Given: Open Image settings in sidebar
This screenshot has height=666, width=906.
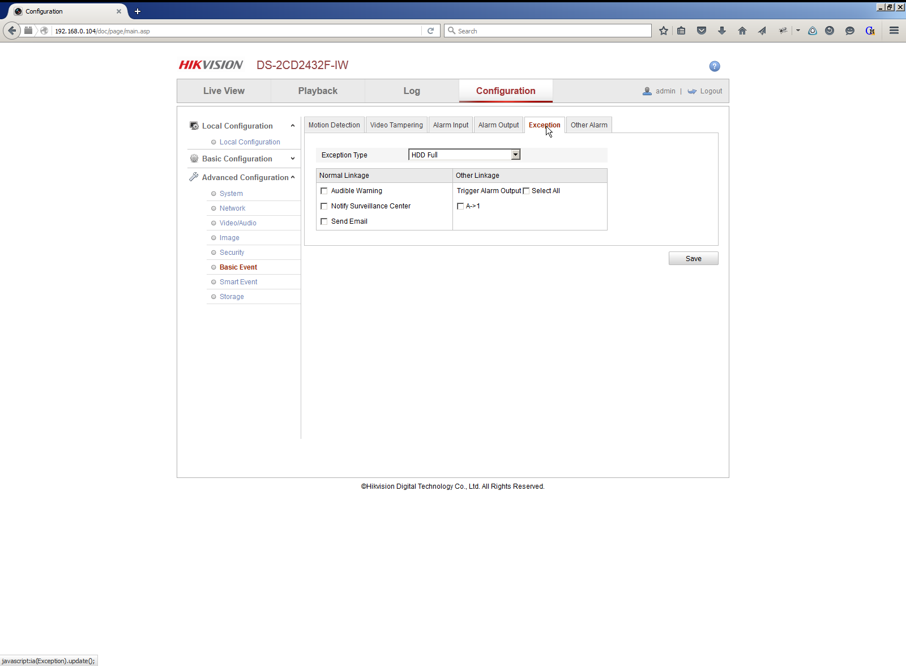Looking at the screenshot, I should pyautogui.click(x=229, y=238).
